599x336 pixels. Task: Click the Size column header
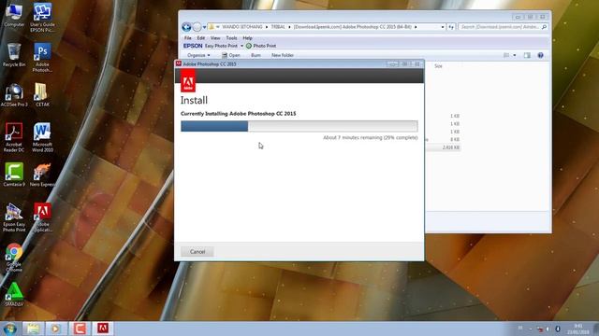438,66
